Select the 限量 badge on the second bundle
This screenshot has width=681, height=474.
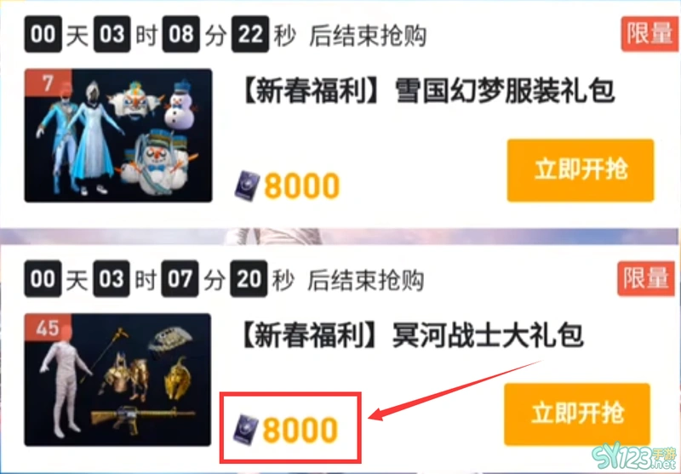pyautogui.click(x=646, y=278)
